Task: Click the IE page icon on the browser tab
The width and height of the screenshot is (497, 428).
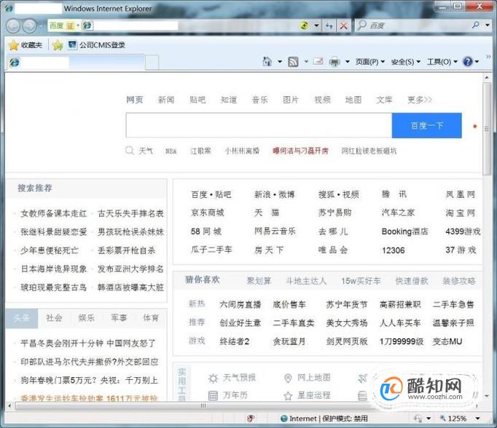Action: 15,63
